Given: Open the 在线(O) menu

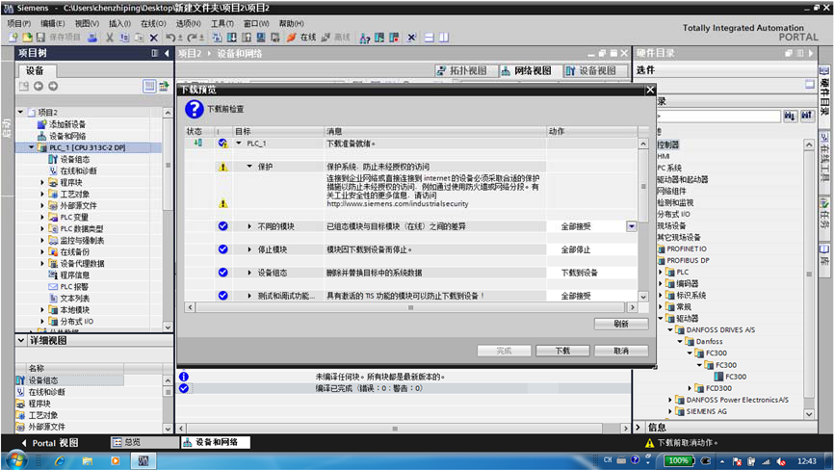Looking at the screenshot, I should coord(153,23).
